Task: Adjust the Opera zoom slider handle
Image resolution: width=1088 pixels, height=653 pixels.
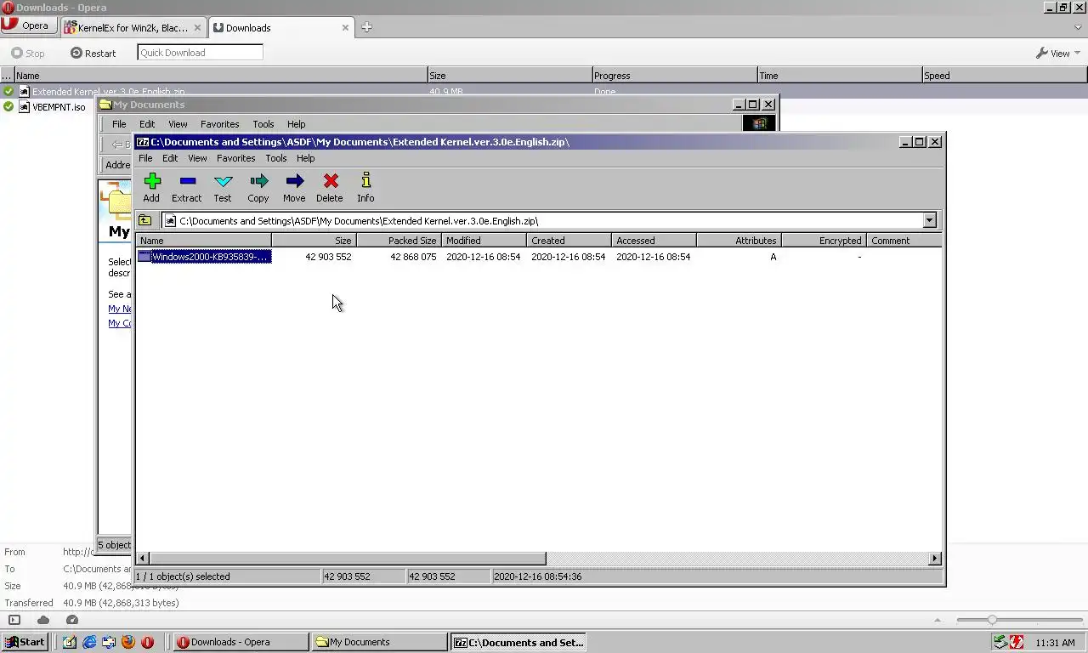Action: 991,620
